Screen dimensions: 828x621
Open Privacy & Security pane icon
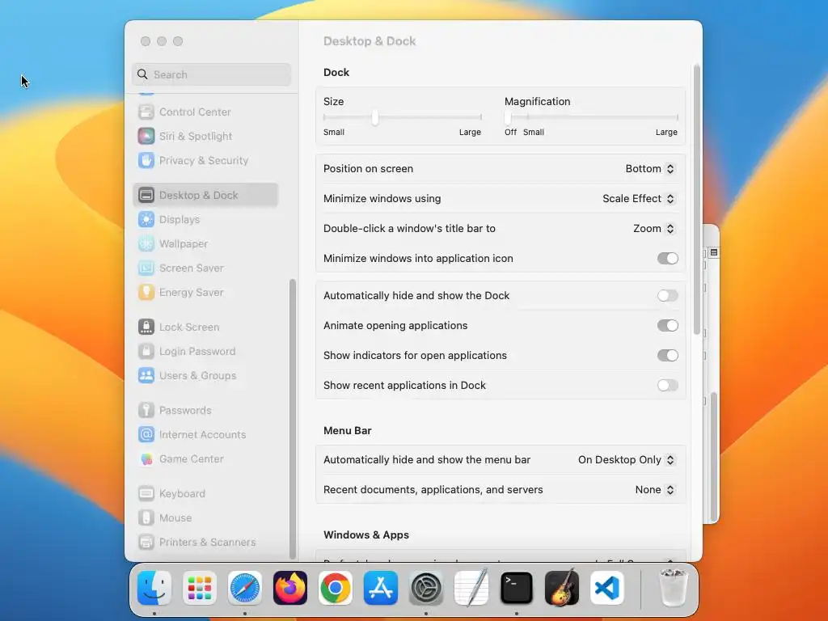point(146,161)
